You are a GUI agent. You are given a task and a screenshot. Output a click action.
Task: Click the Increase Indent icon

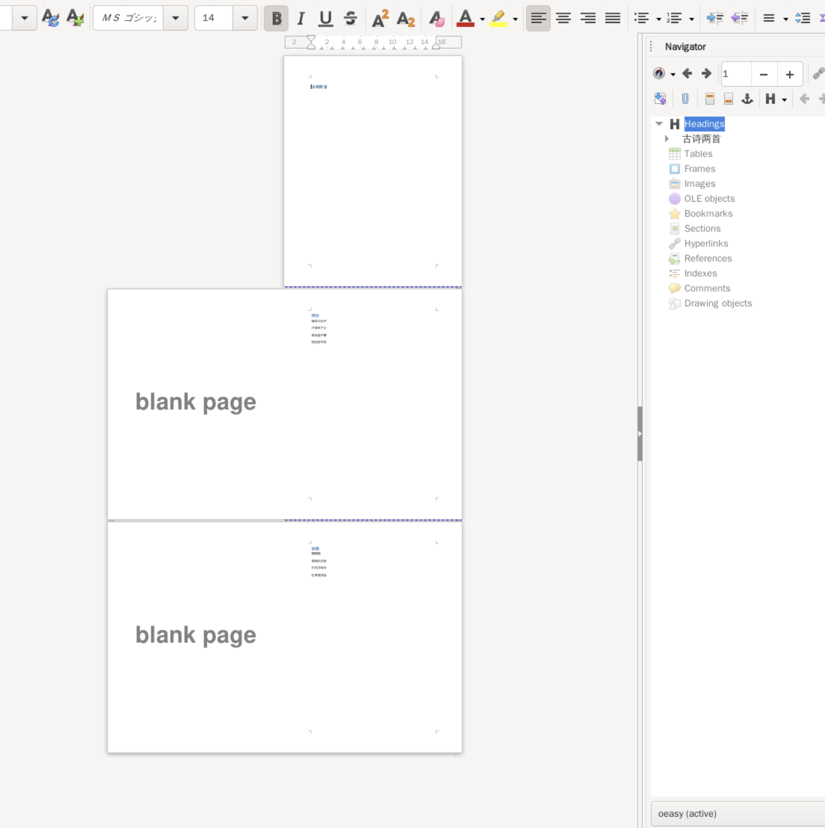click(715, 18)
